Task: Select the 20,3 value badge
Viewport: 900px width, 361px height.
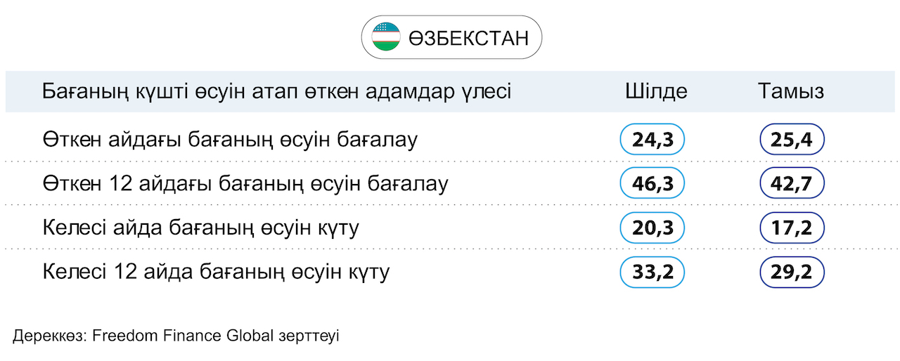Action: [x=652, y=228]
